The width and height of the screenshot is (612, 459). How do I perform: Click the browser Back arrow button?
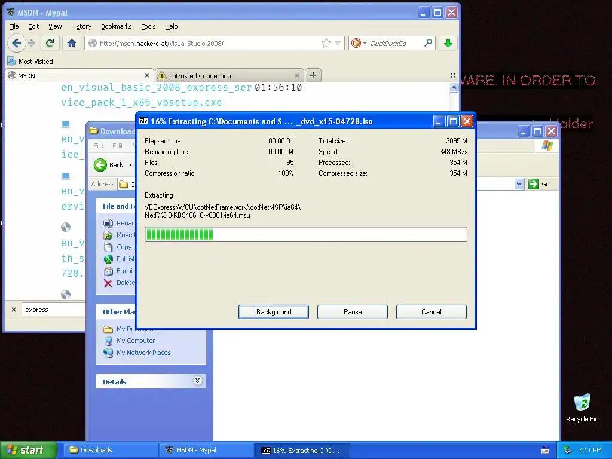click(x=16, y=43)
